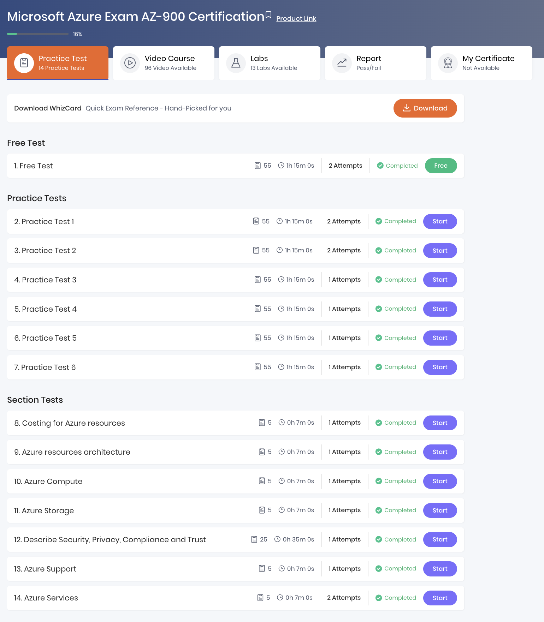Click the clock icon in Azure Storage row
The height and width of the screenshot is (622, 544).
[282, 510]
